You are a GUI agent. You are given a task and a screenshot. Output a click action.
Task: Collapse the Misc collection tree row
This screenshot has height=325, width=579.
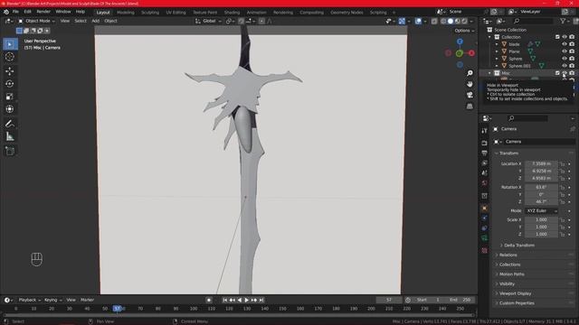[x=490, y=73]
